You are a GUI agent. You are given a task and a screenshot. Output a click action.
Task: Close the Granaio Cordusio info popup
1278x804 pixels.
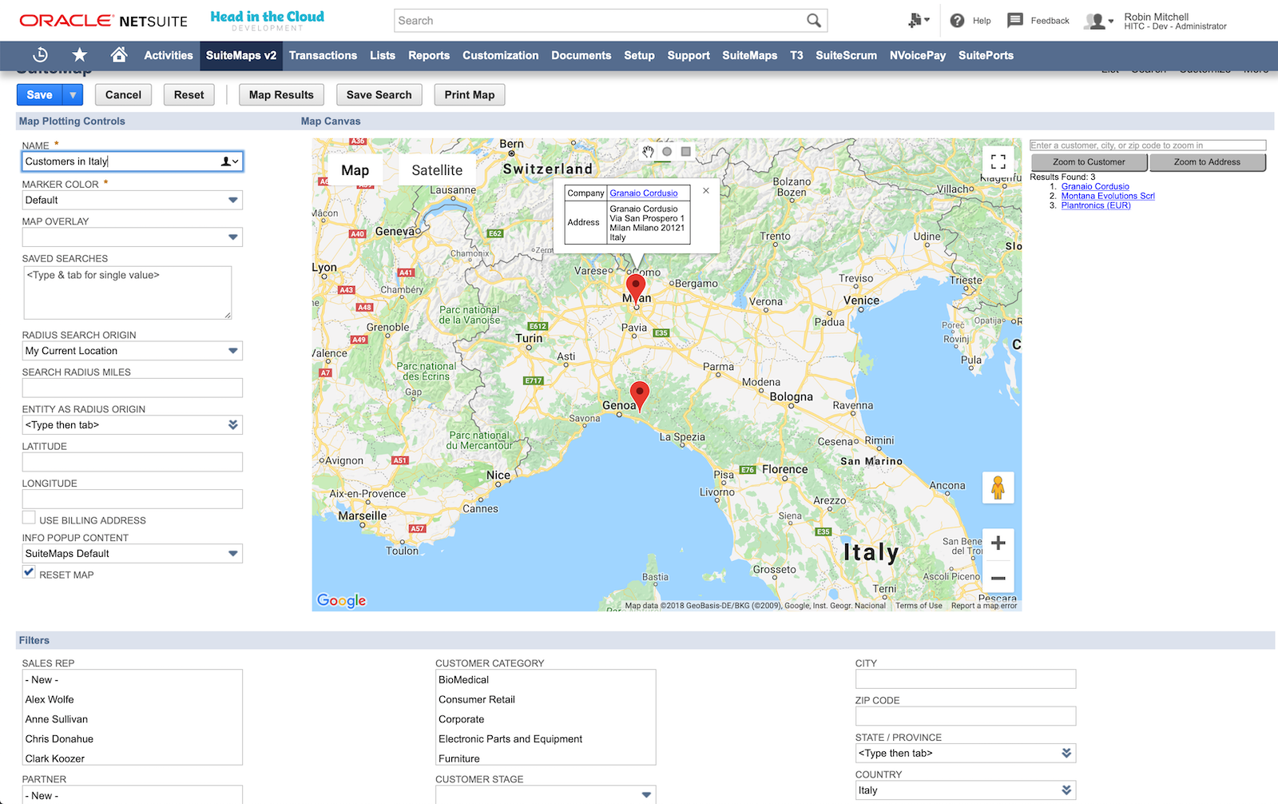tap(706, 190)
